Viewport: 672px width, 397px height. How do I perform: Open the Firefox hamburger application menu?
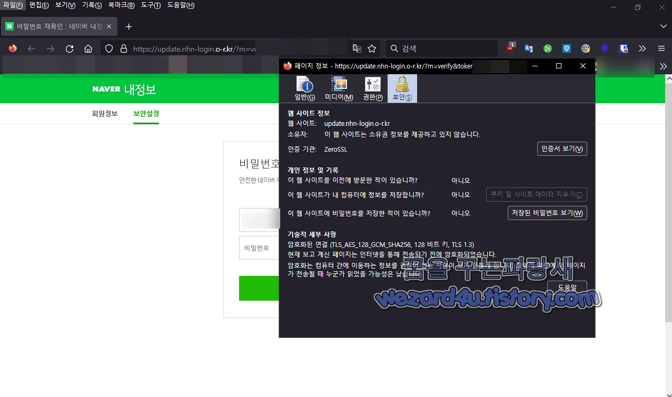tap(661, 48)
